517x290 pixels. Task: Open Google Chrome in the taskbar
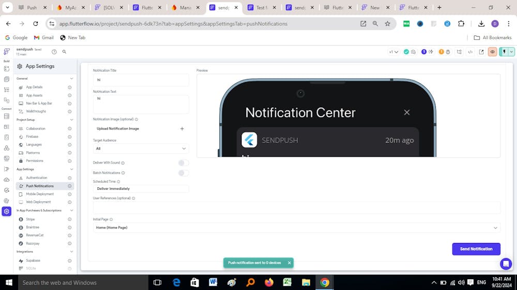coord(325,282)
